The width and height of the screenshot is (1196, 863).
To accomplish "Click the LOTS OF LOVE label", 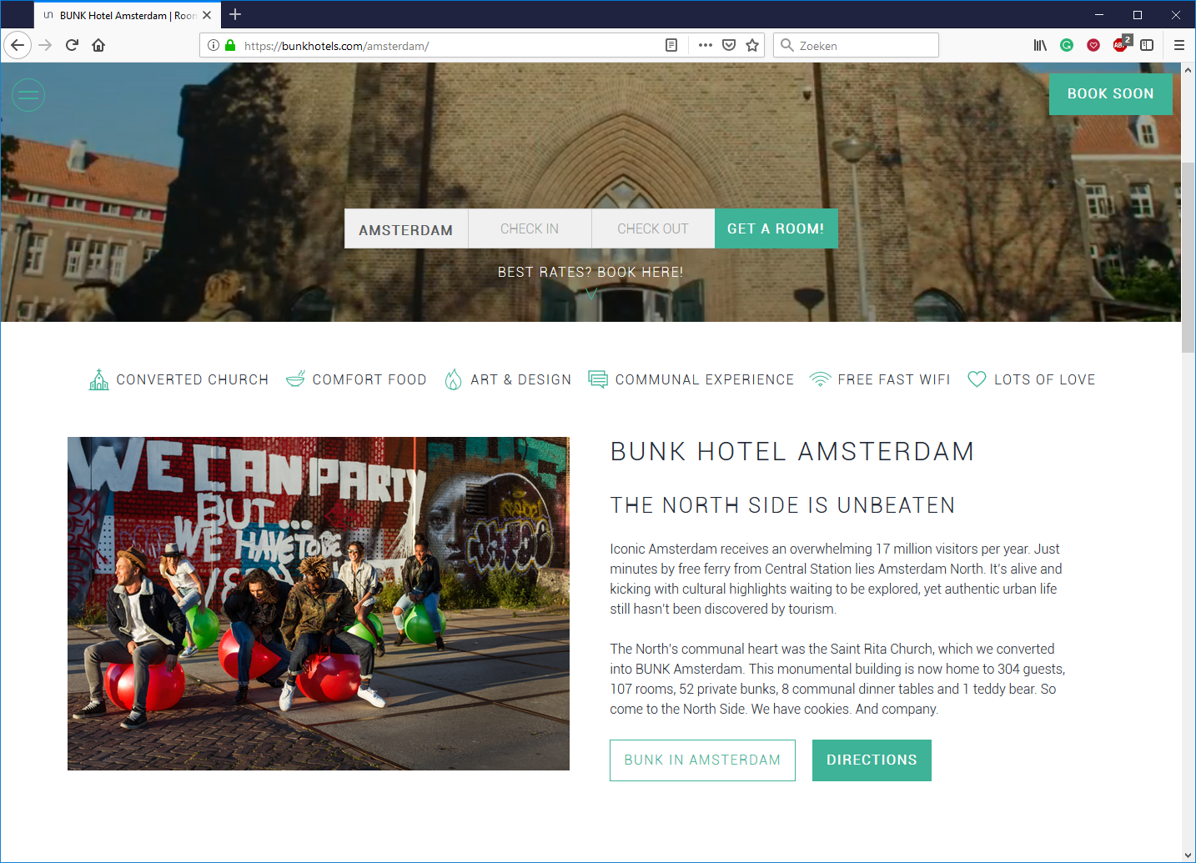I will (1045, 379).
